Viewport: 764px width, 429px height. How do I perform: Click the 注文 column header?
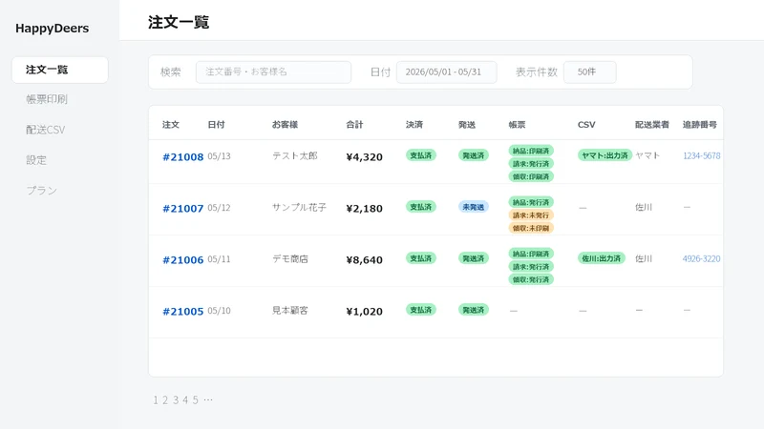pos(171,125)
